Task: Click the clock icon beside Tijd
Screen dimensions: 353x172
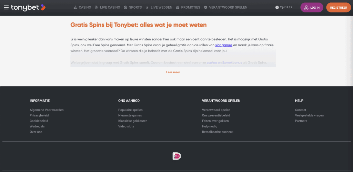Action: (x=277, y=8)
